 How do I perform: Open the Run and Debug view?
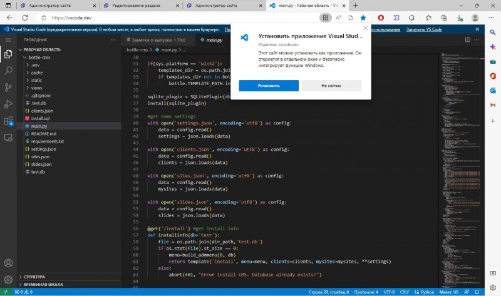8,104
